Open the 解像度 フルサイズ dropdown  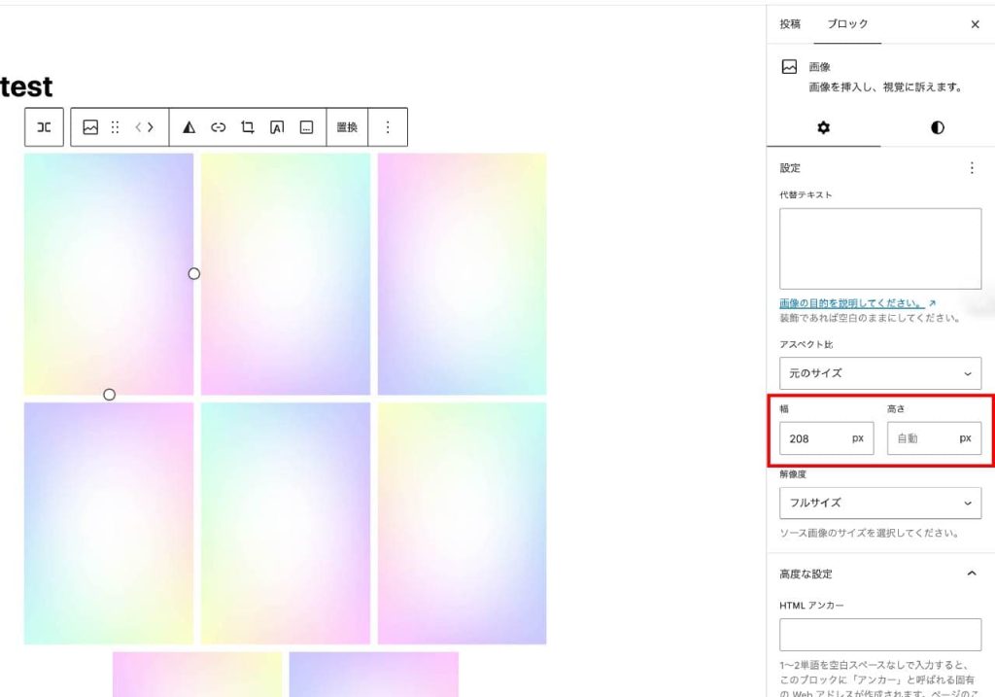click(x=879, y=503)
